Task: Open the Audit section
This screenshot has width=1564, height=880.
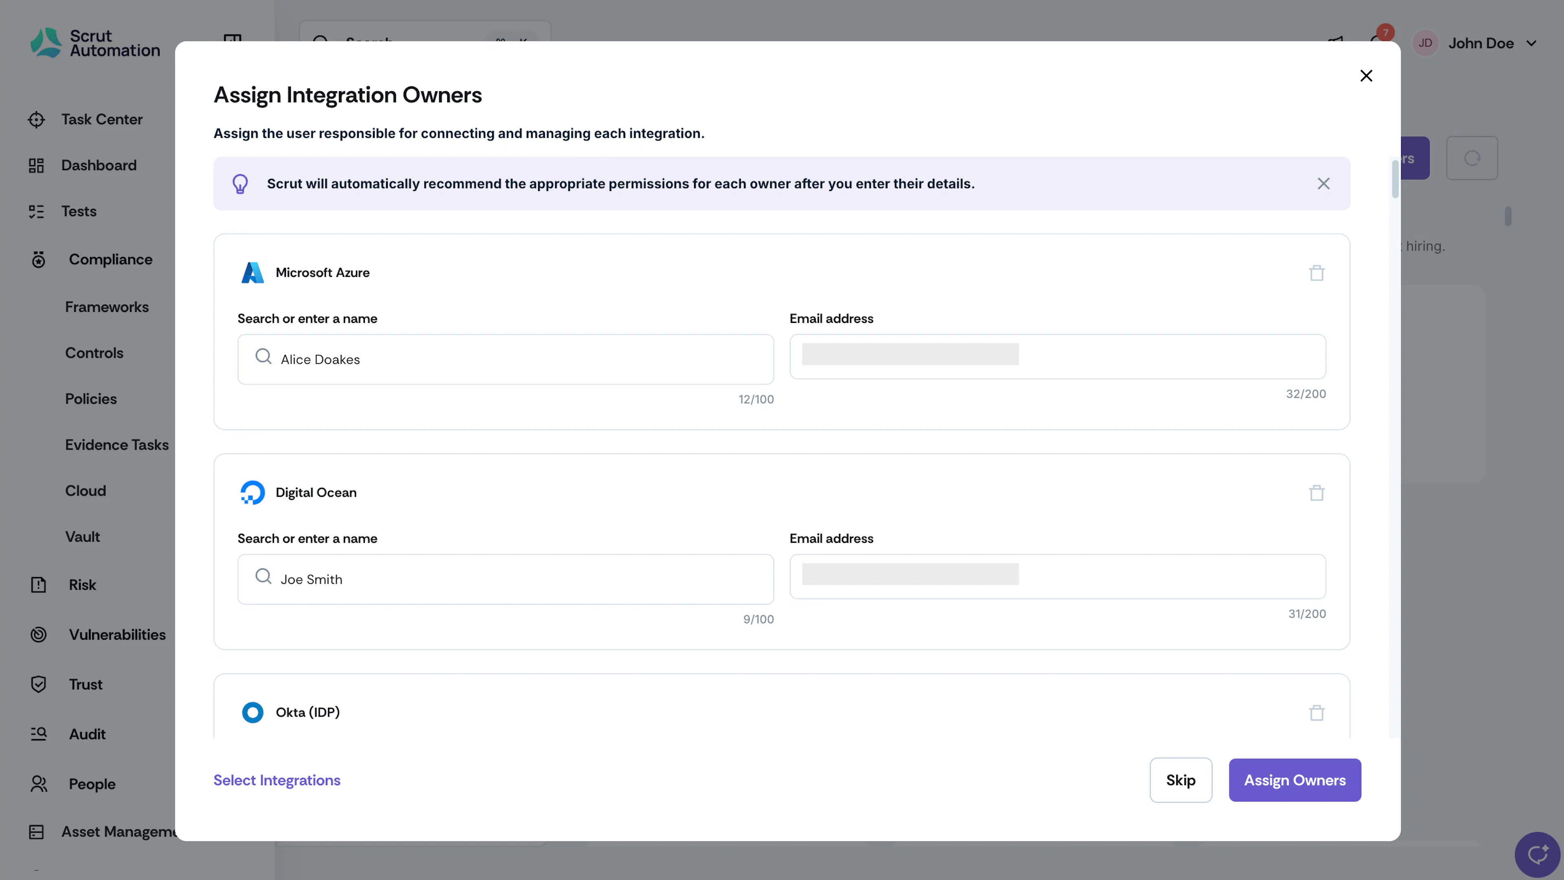Action: (68, 734)
